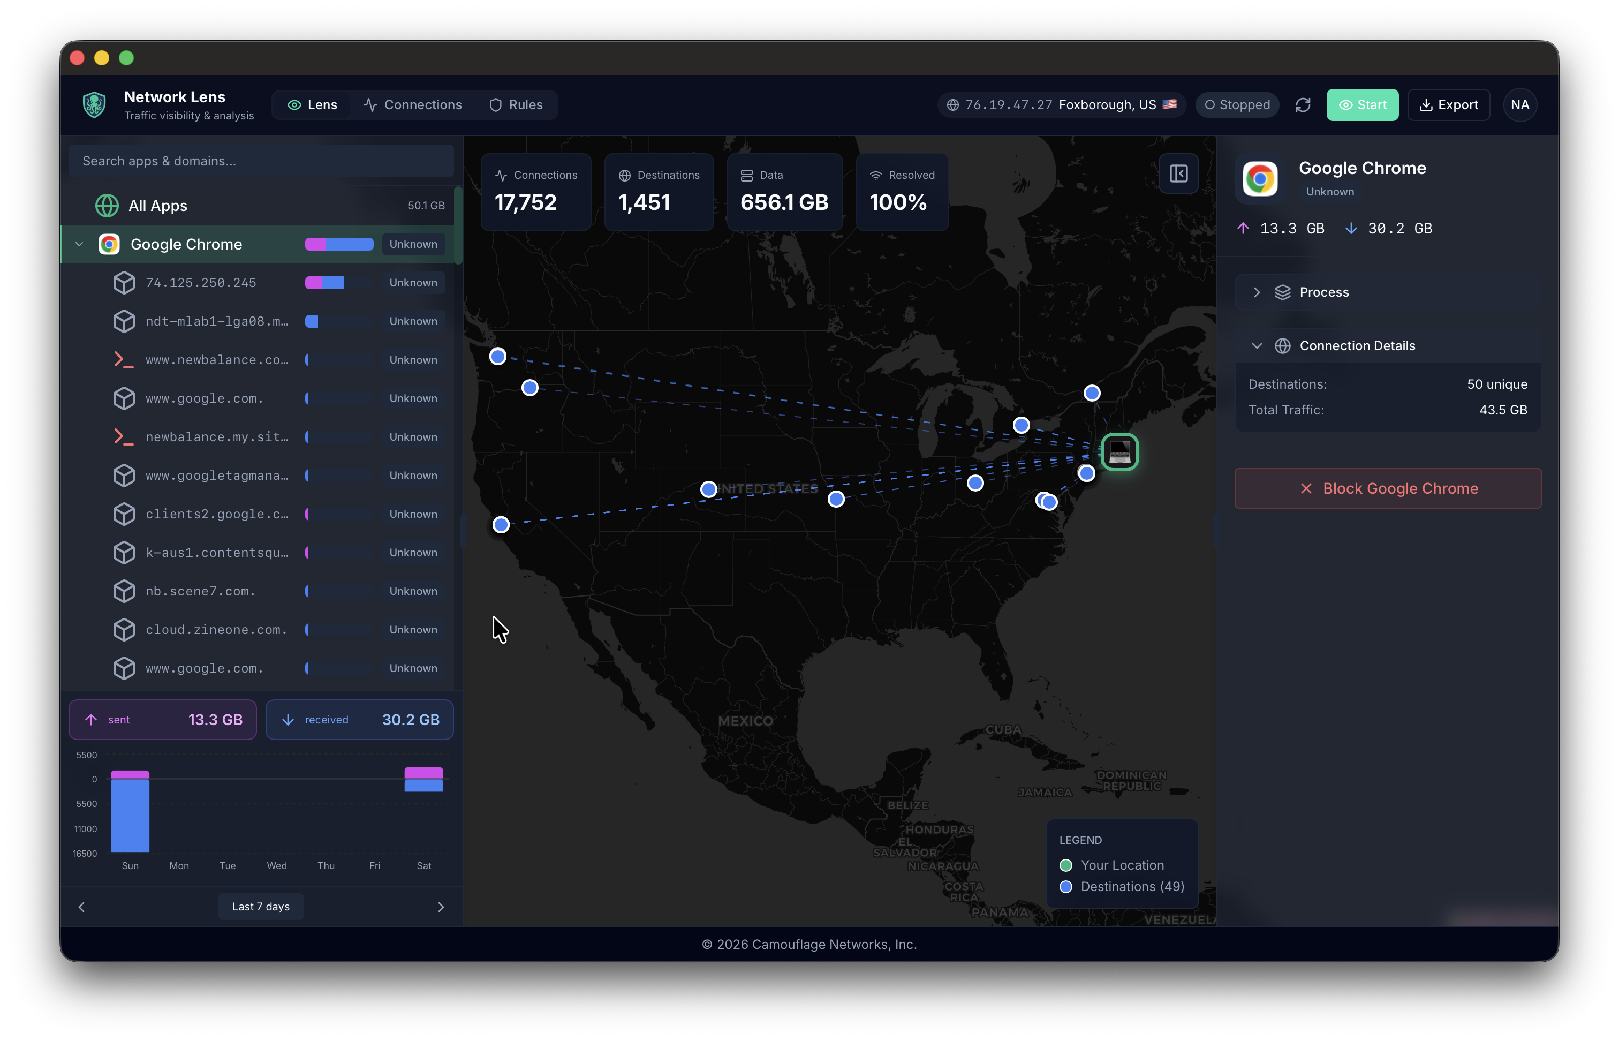Click the cube icon beside cloud.zineone.com
The width and height of the screenshot is (1619, 1041).
tap(124, 629)
